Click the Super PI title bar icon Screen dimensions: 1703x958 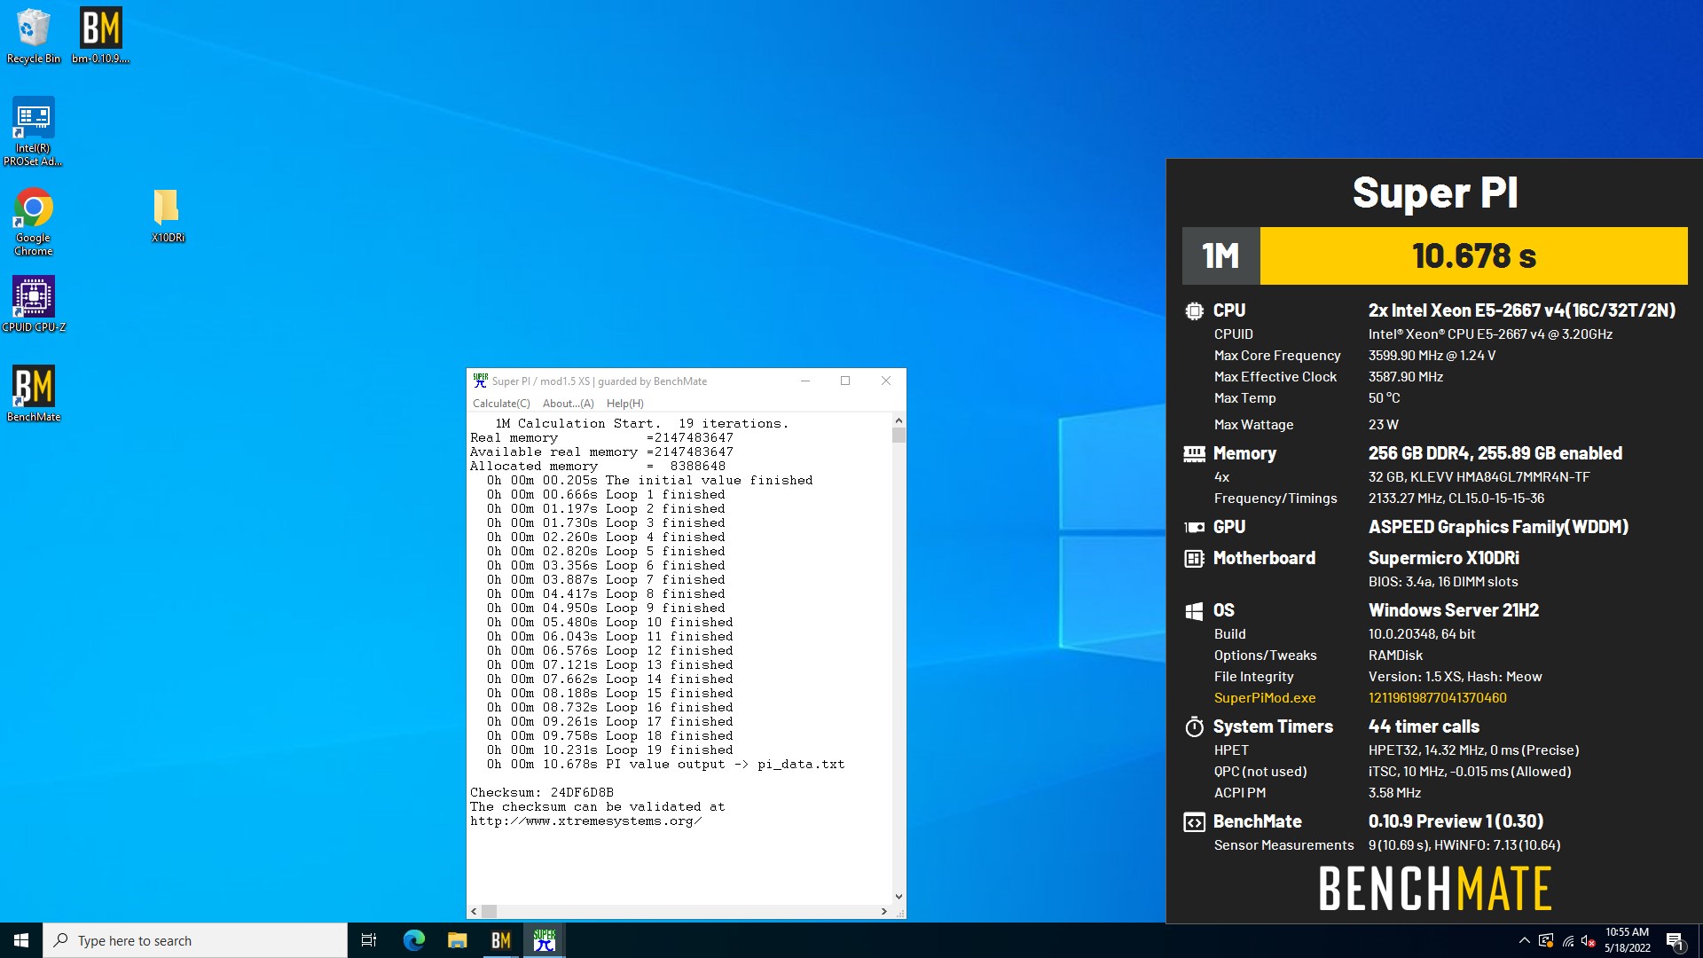click(480, 381)
